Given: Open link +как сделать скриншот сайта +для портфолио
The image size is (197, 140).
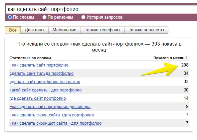Looking at the screenshot, I should click(x=56, y=123).
